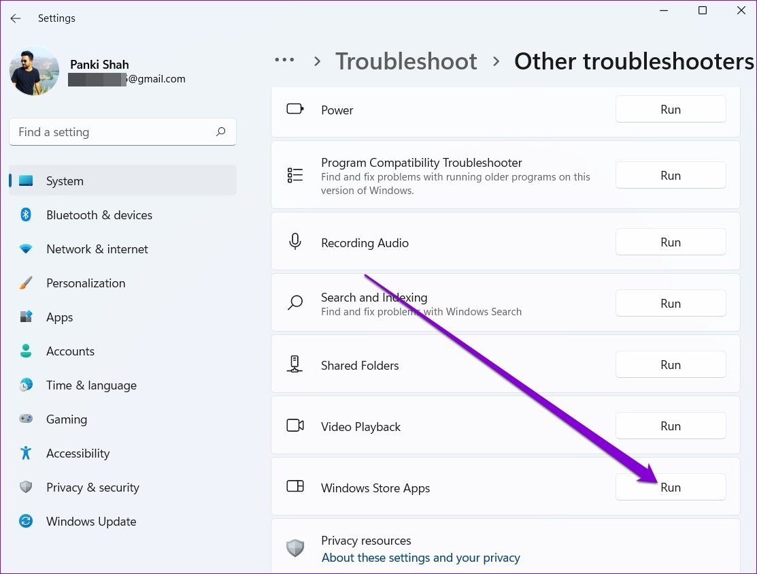Run the Recording Audio troubleshooter
This screenshot has height=574, width=757.
click(670, 242)
